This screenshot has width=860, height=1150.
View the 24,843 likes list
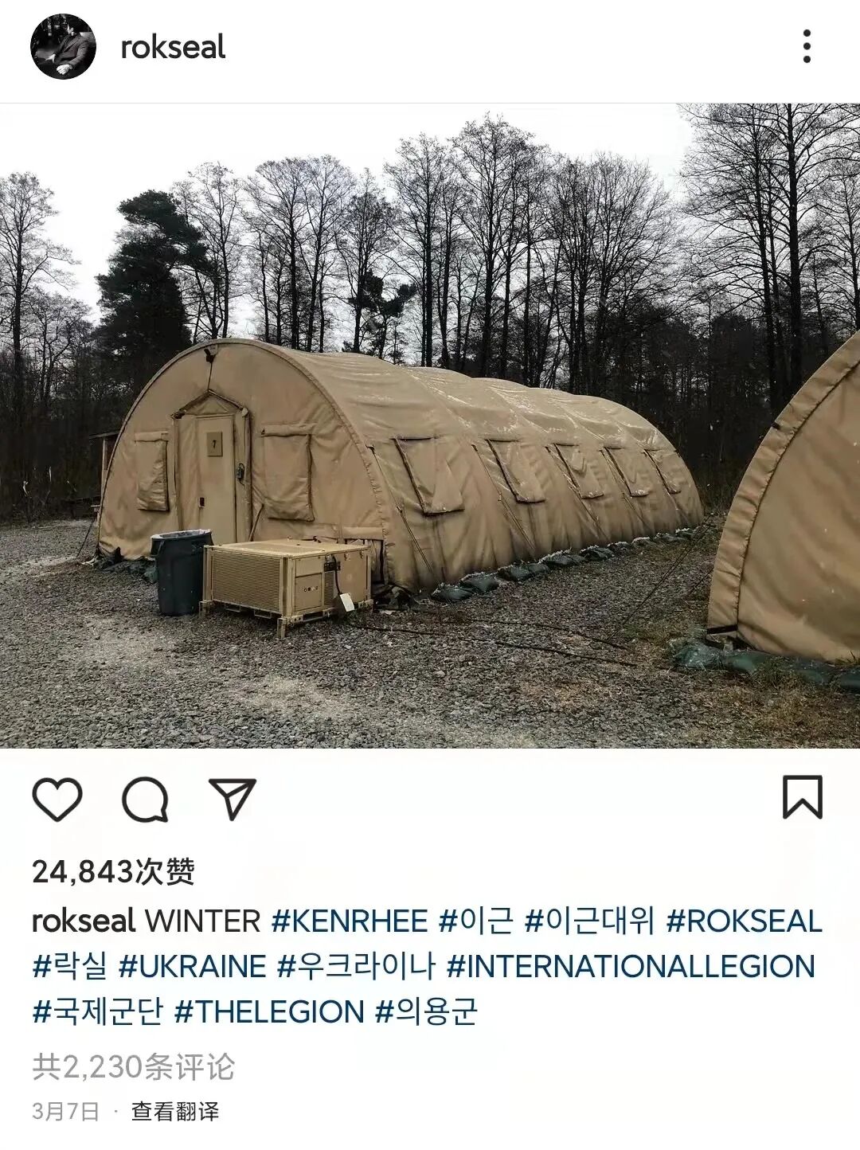pyautogui.click(x=113, y=872)
